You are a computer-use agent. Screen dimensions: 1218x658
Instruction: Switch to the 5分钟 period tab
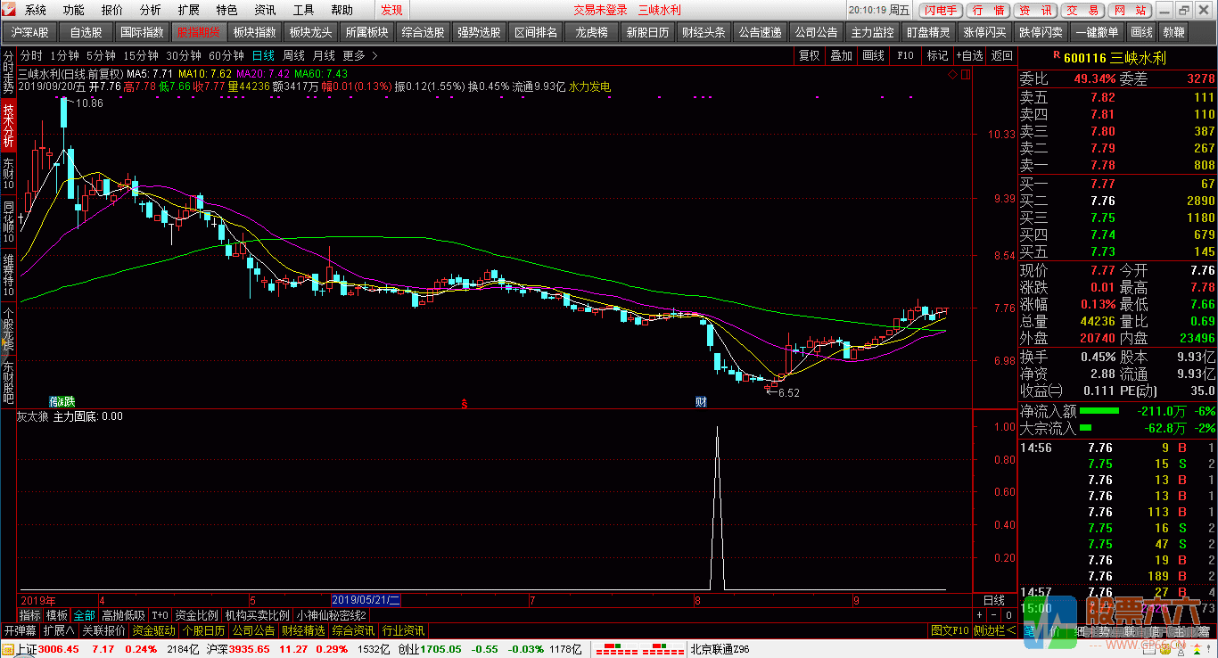101,55
